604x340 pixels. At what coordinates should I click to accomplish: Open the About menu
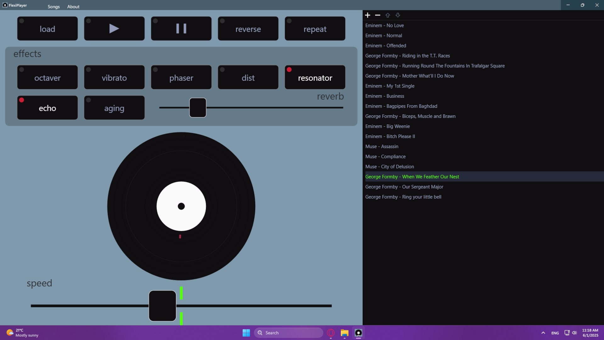[73, 7]
